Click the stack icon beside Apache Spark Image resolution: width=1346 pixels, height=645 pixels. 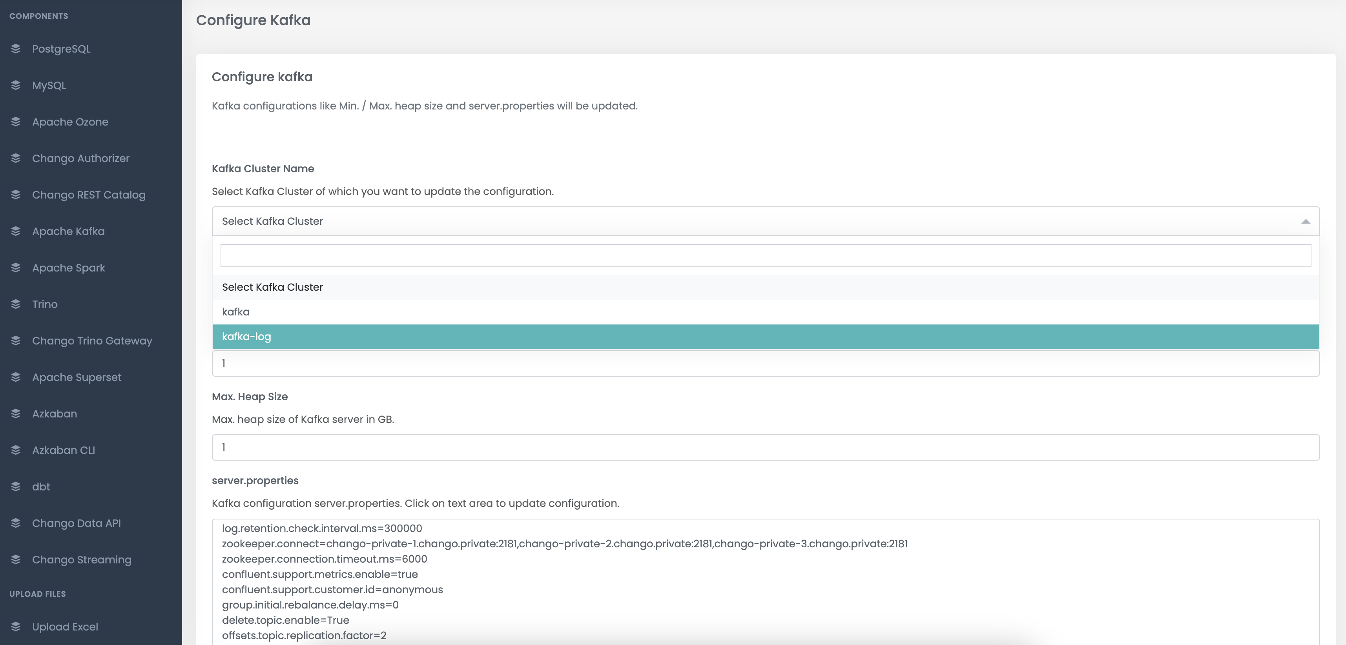click(16, 268)
